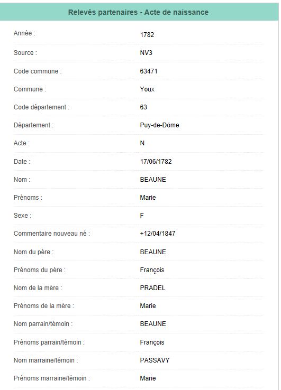Click the department code 63
Image resolution: width=281 pixels, height=390 pixels.
[143, 107]
